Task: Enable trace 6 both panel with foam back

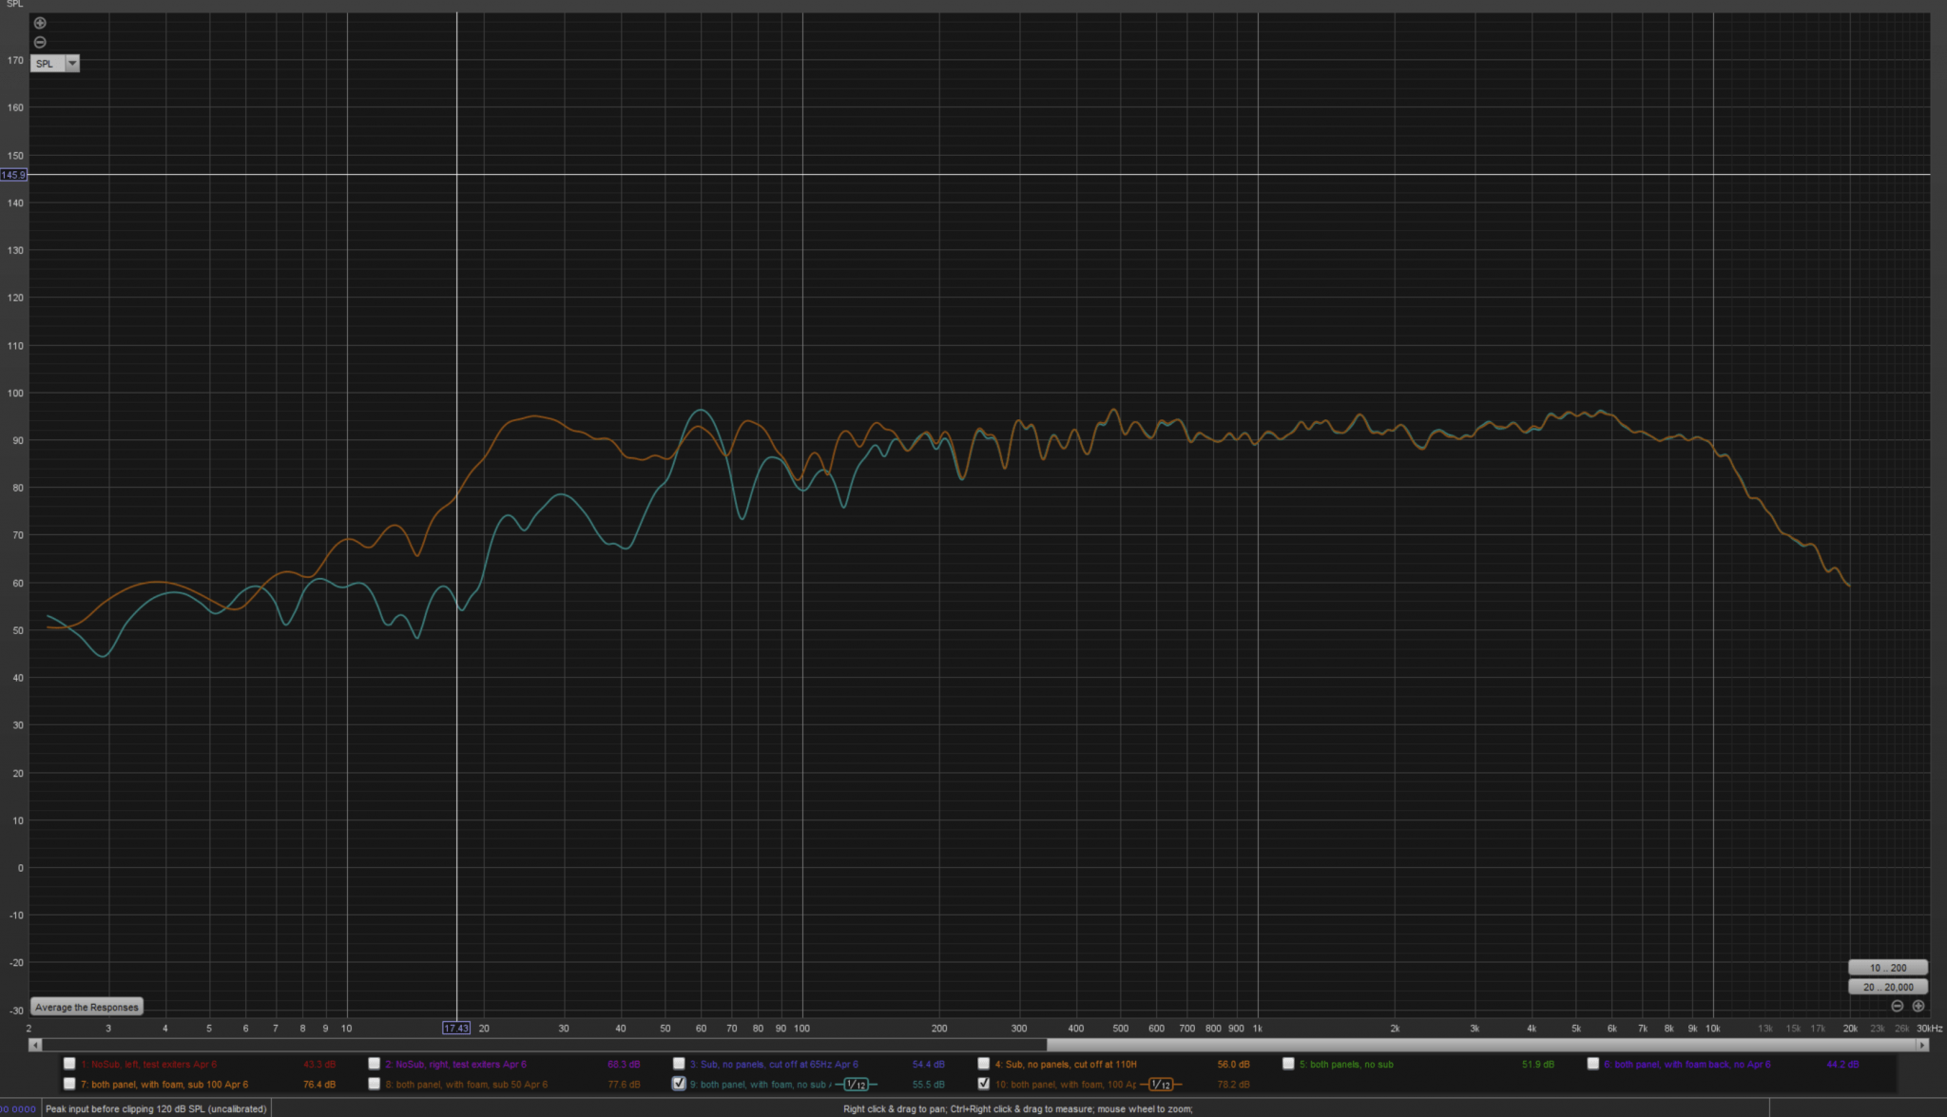Action: [x=1593, y=1064]
